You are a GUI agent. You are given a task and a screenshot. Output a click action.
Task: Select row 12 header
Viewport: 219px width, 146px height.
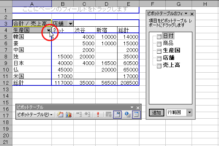tap(6, 83)
